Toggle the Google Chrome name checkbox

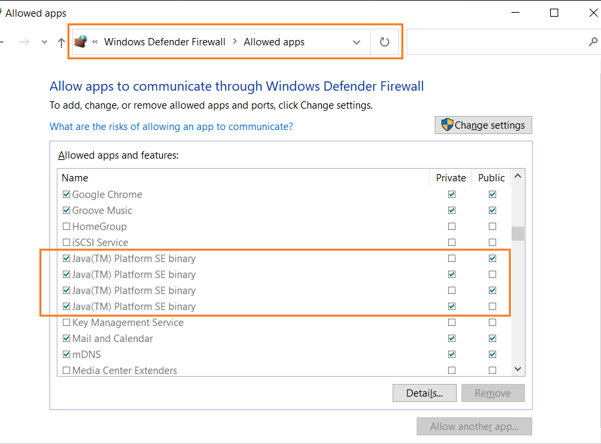(x=66, y=195)
